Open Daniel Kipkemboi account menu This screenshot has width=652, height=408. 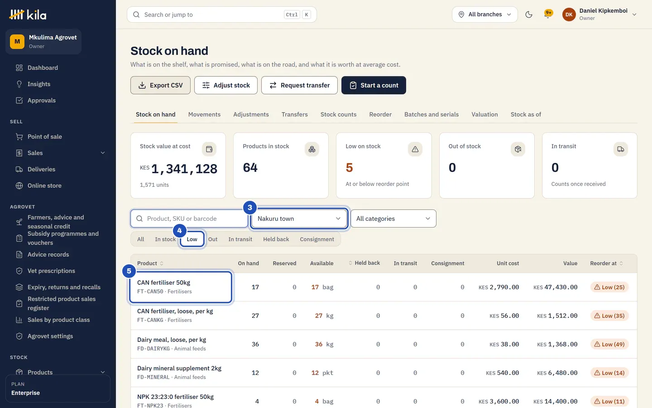tap(600, 15)
